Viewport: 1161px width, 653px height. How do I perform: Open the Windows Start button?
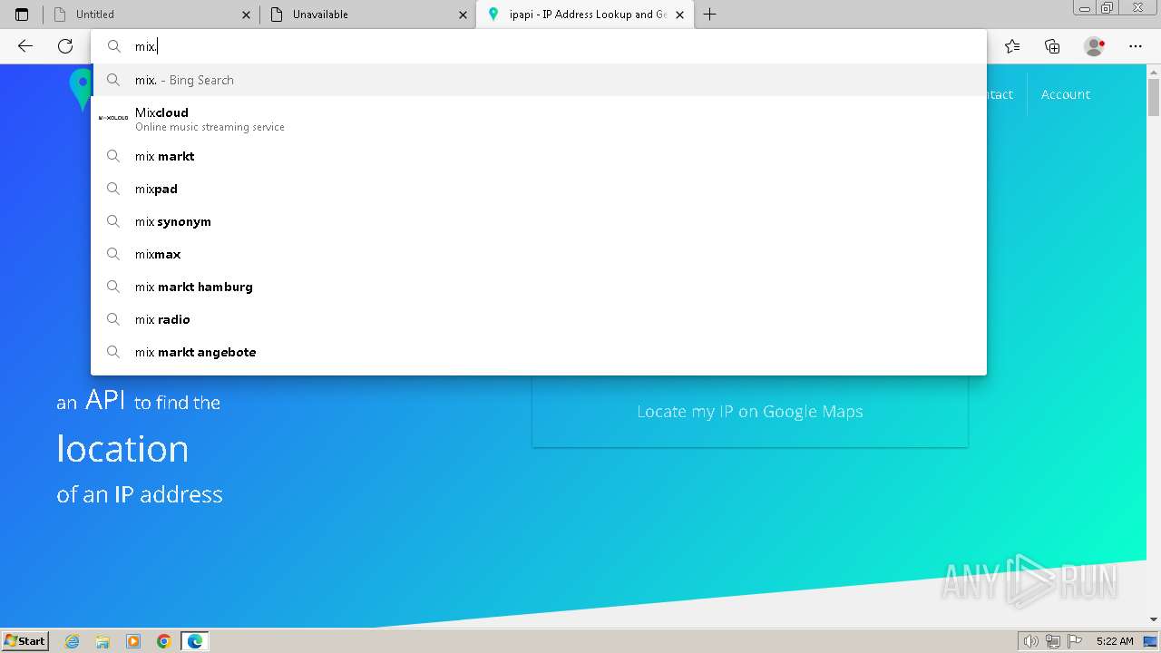pyautogui.click(x=24, y=640)
